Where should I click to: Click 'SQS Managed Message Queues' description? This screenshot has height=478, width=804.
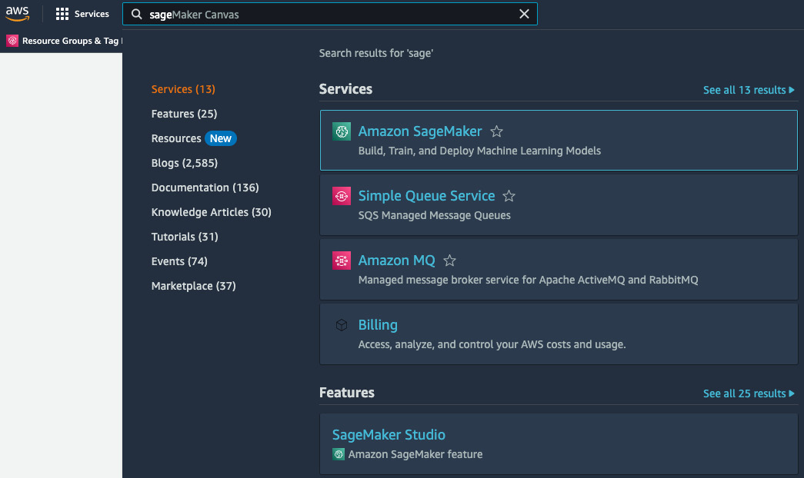click(x=434, y=215)
